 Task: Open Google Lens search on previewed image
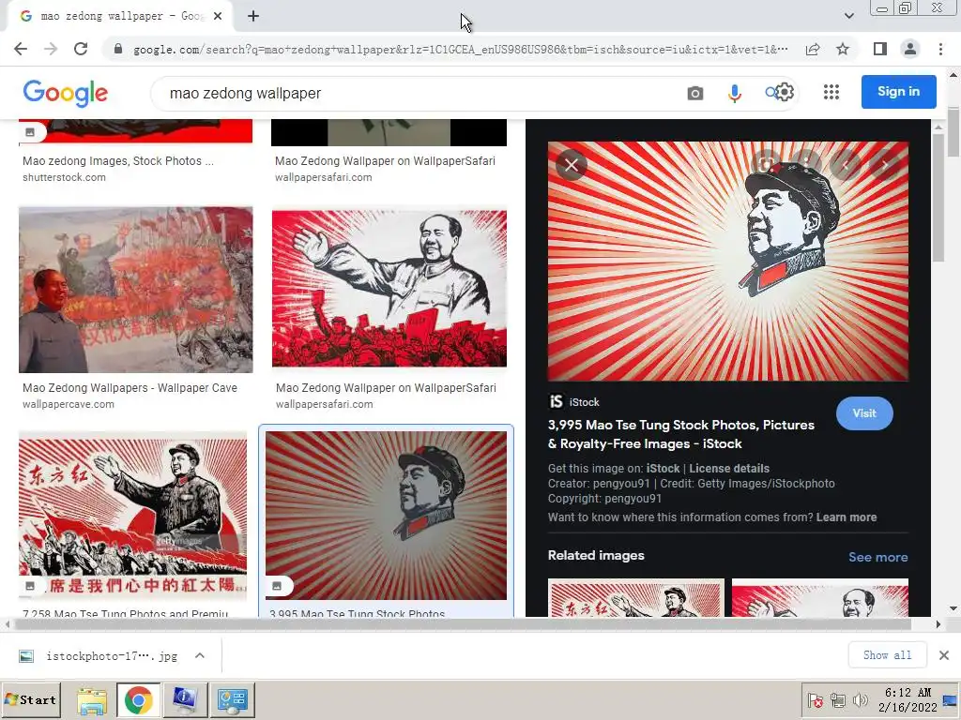tap(765, 164)
